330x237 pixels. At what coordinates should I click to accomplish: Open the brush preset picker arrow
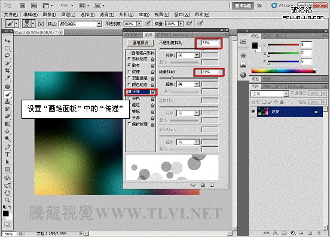(33, 23)
